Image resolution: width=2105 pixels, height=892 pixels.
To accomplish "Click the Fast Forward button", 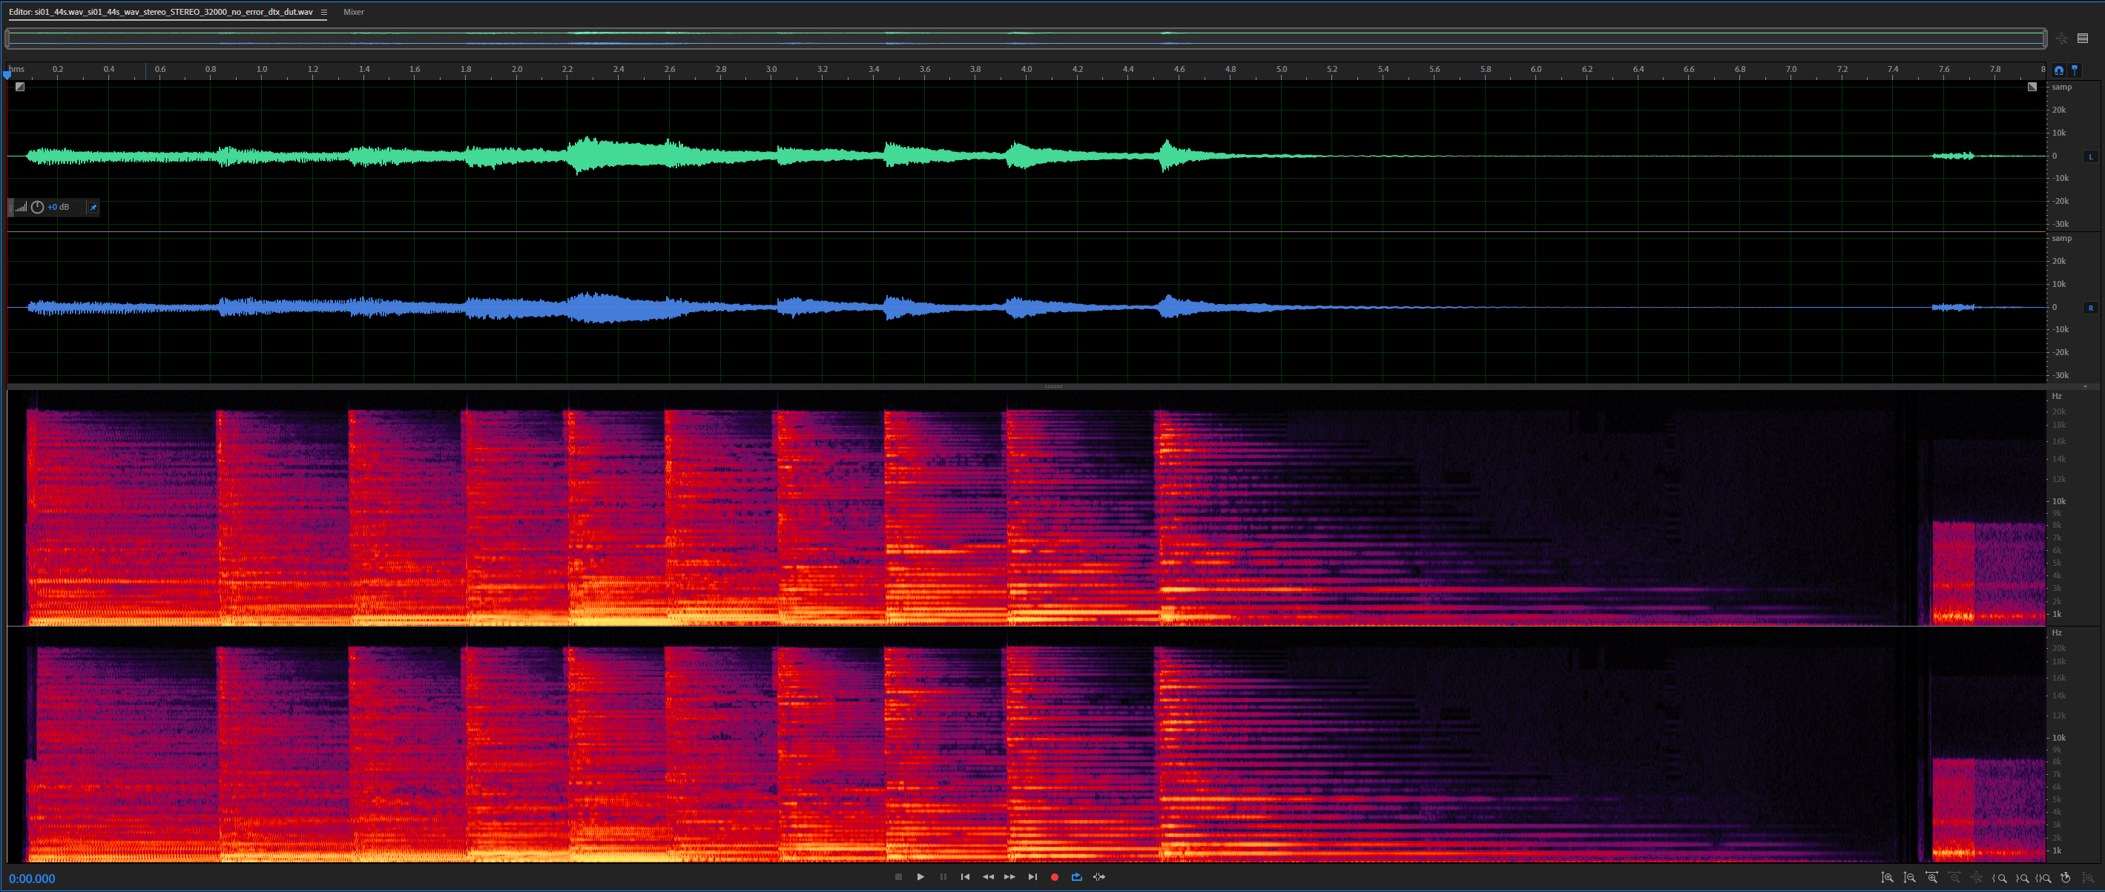I will coord(1010,877).
